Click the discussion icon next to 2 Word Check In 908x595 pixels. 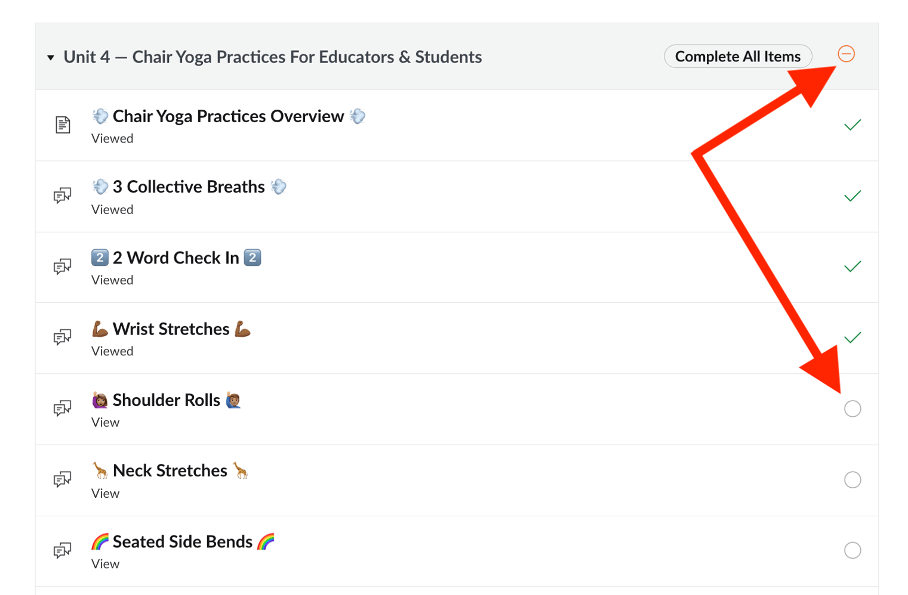click(x=63, y=267)
